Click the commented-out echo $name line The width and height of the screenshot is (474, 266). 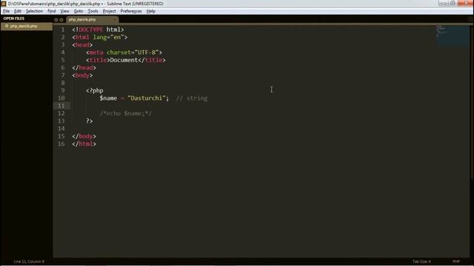(x=126, y=113)
